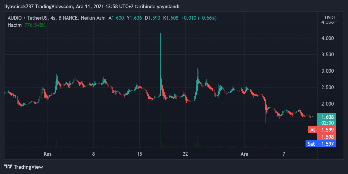Click the 15 date marker on time axis
The image size is (348, 174).
(140, 154)
